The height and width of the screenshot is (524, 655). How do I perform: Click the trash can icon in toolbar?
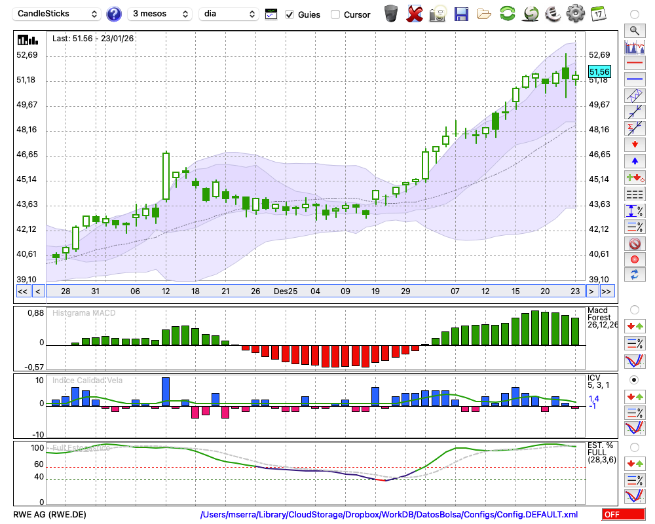(391, 14)
